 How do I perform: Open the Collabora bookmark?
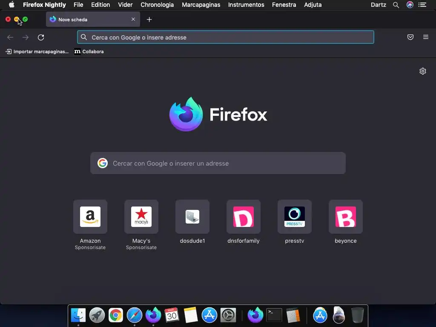click(x=89, y=52)
